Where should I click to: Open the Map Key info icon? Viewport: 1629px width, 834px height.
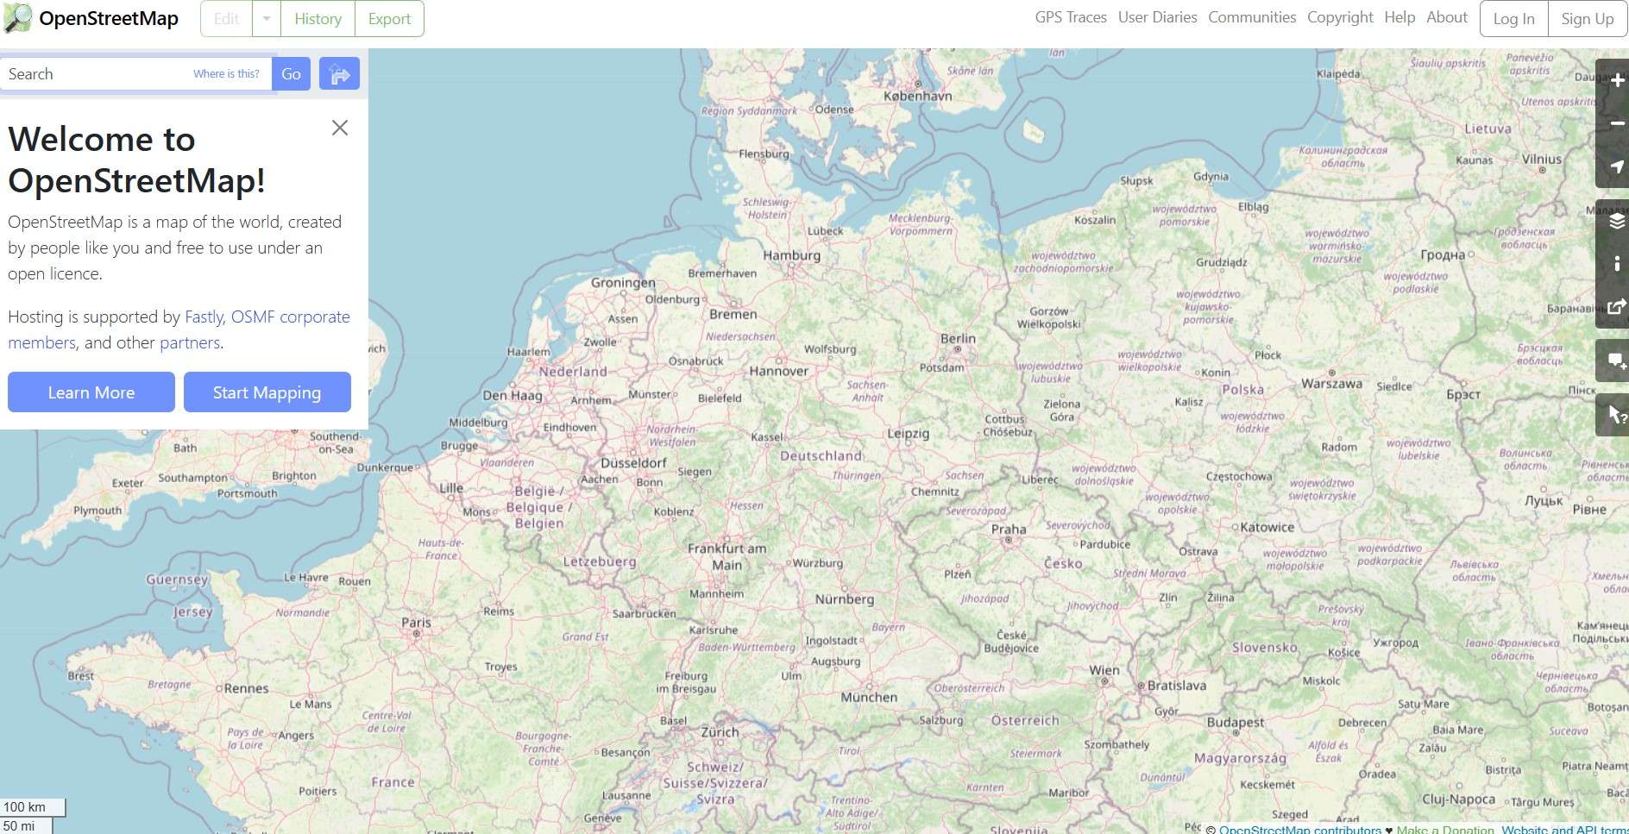[x=1616, y=264]
